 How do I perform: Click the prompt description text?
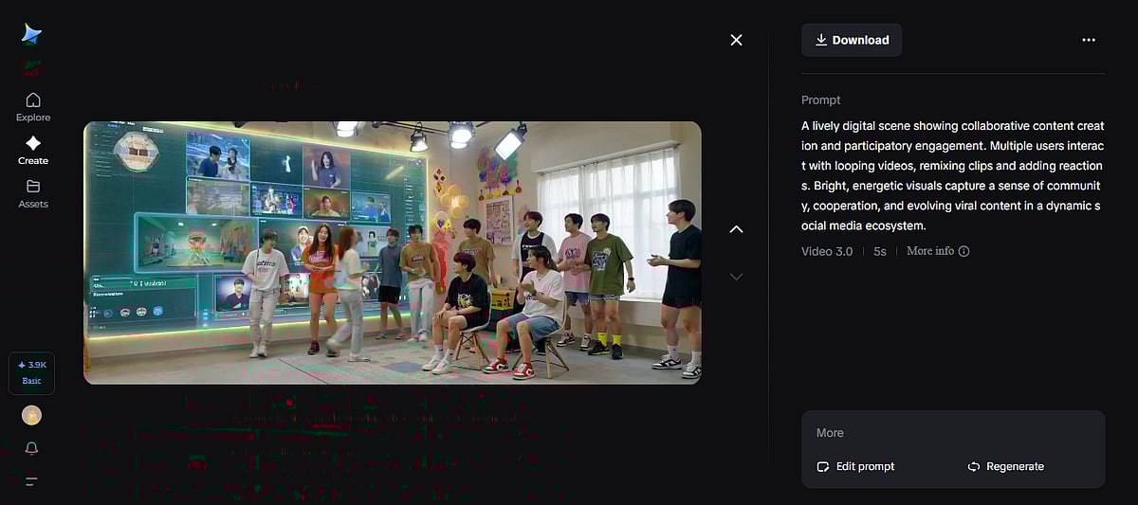951,175
